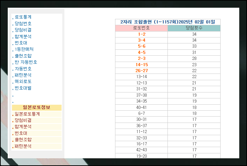This screenshot has width=247, height=166.
Task: Select the 19-20 combination cell
Action: click(x=141, y=156)
